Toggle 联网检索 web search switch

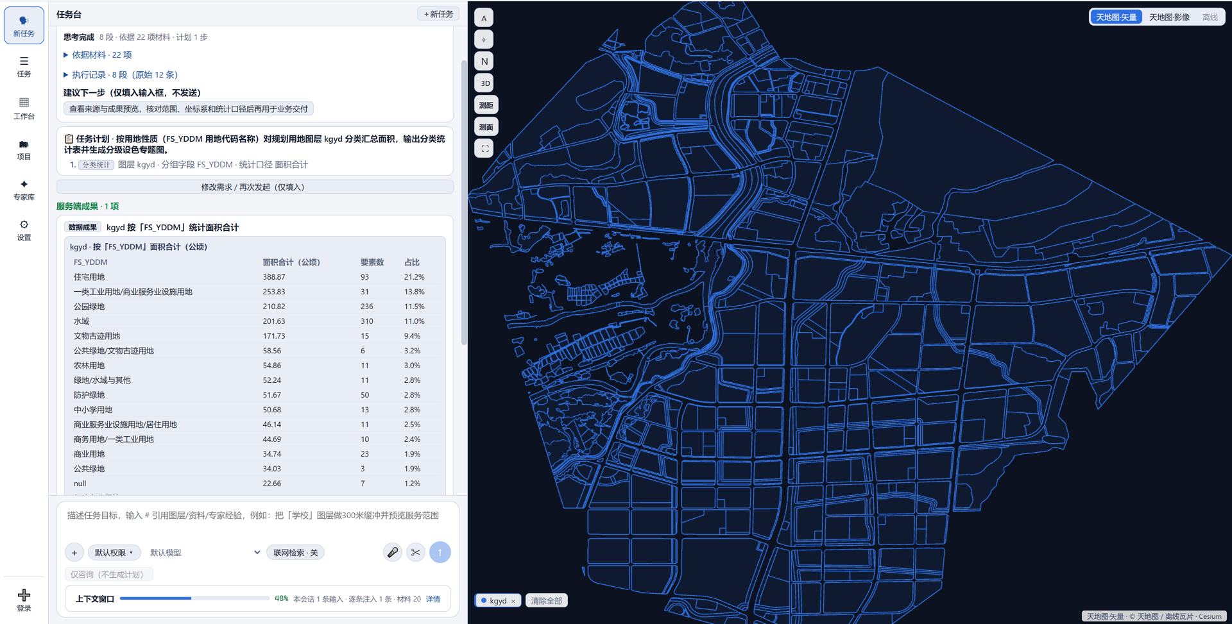(295, 552)
